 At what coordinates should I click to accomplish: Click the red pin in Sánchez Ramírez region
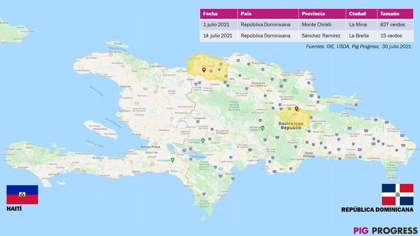(x=296, y=109)
